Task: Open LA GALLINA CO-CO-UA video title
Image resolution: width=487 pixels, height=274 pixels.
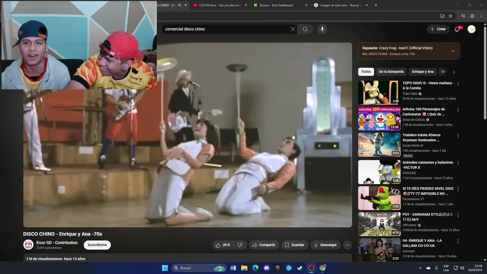Action: [x=422, y=243]
